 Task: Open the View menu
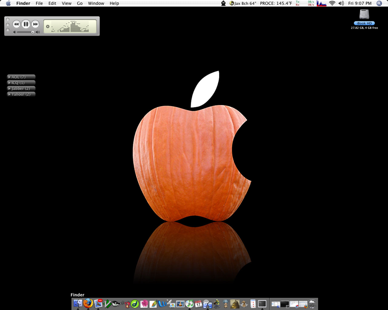tap(66, 3)
